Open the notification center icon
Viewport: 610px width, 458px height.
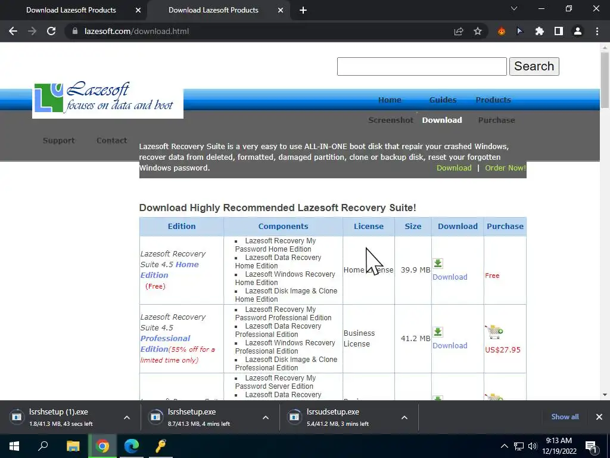pos(591,446)
